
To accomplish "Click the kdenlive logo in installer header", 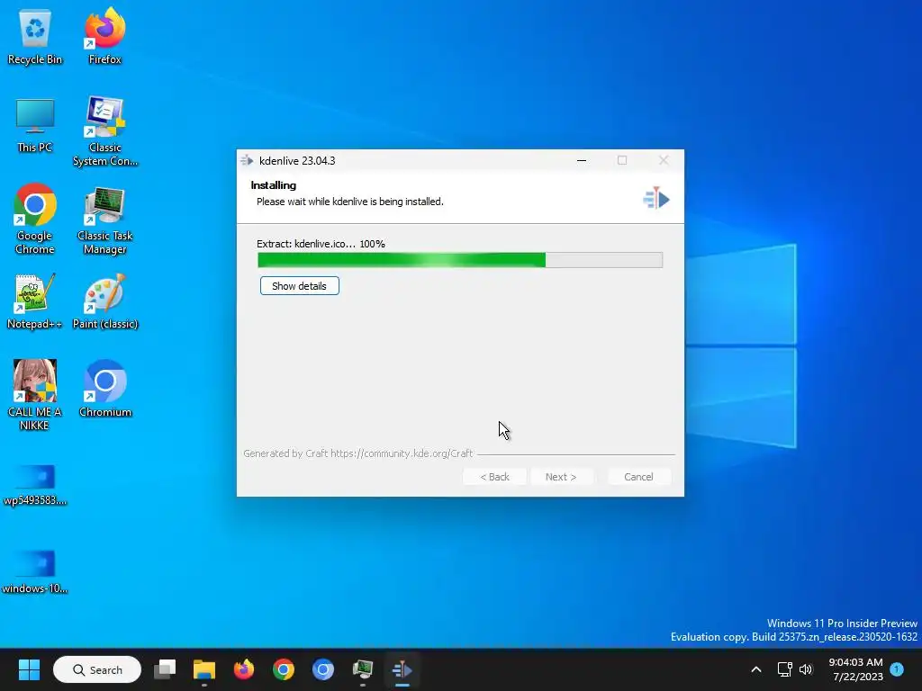I will click(x=656, y=199).
